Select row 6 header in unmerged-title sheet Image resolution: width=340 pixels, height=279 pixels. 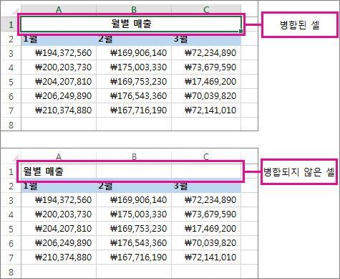click(x=11, y=243)
